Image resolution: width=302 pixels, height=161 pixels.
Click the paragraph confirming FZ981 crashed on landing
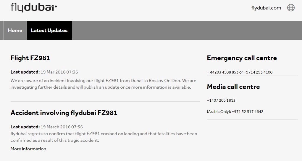pyautogui.click(x=104, y=137)
